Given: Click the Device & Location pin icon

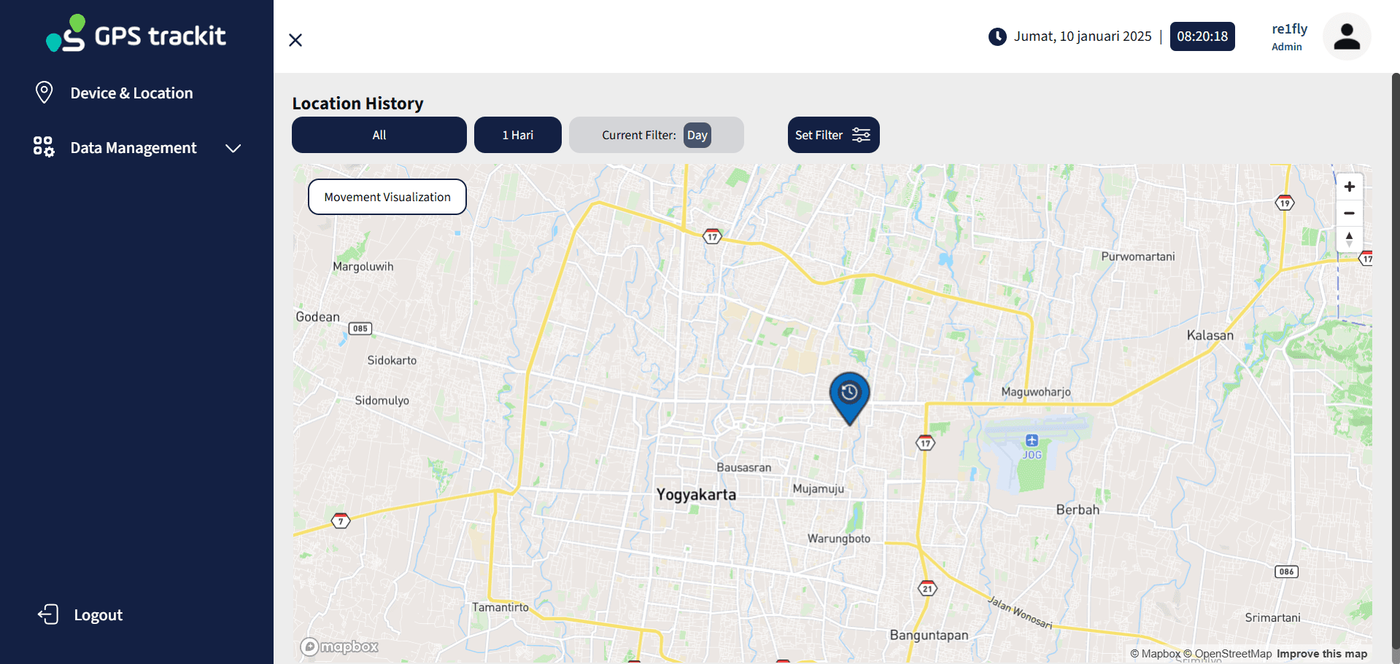Looking at the screenshot, I should click(x=45, y=93).
